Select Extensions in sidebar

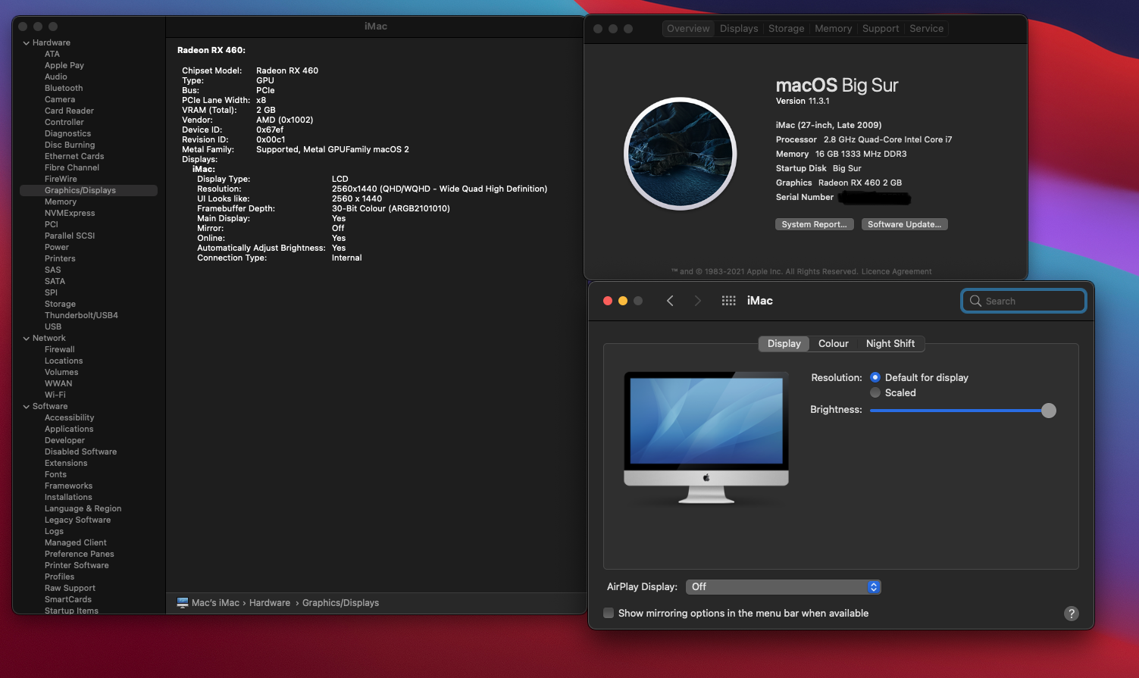[x=66, y=464]
